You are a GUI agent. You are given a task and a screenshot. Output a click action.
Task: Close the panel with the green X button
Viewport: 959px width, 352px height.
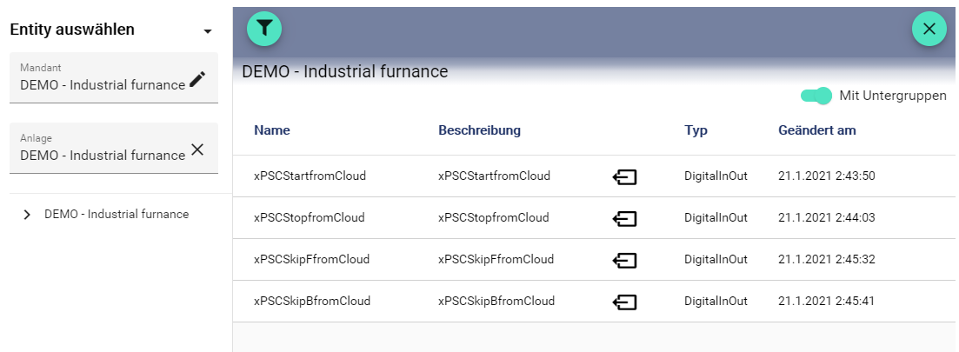pyautogui.click(x=929, y=29)
